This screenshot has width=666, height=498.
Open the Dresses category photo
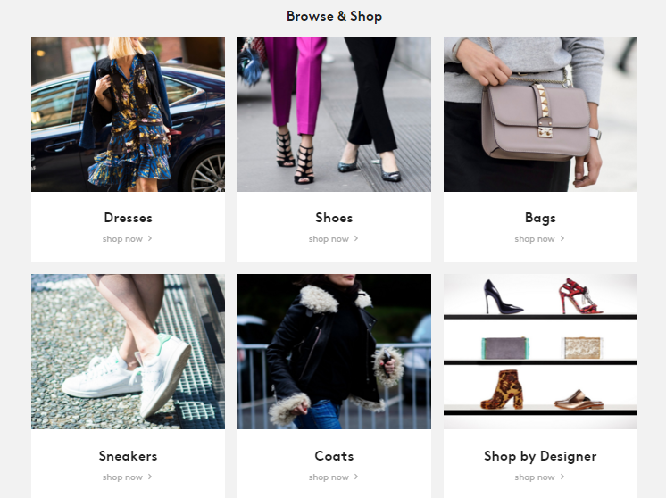coord(128,113)
